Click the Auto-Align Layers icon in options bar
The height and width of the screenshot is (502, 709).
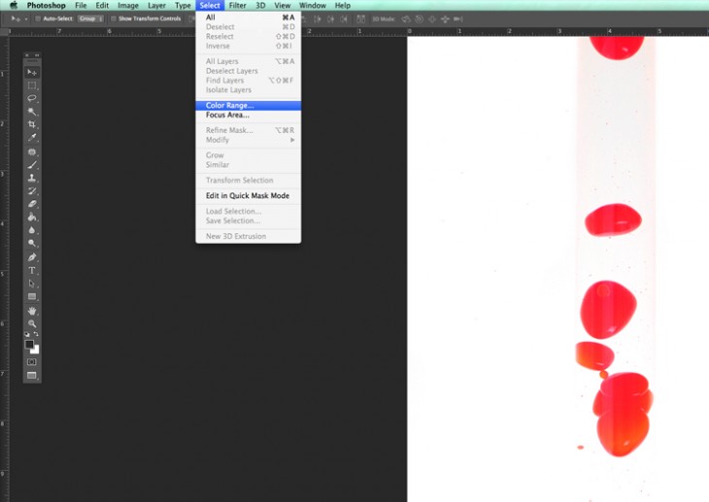coord(360,19)
